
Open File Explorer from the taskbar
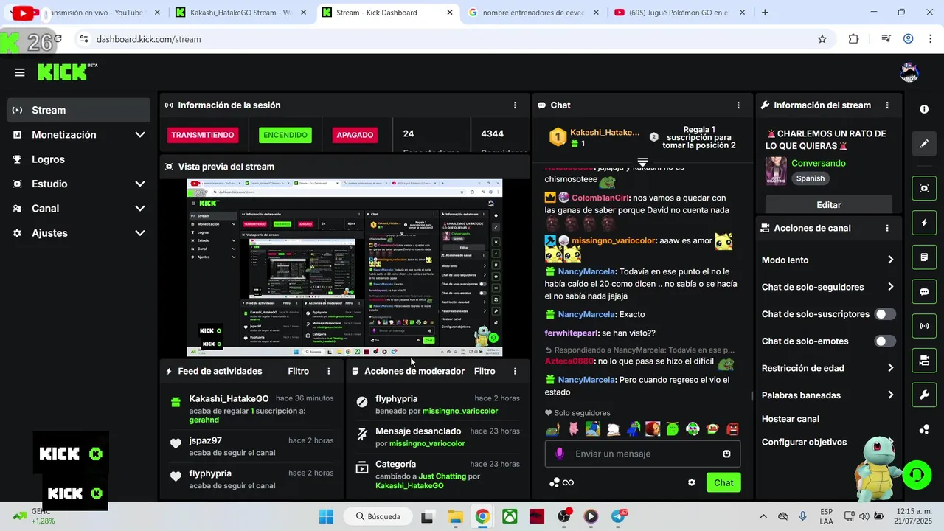455,516
